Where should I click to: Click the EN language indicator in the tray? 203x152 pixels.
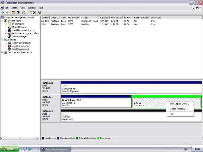[186, 149]
